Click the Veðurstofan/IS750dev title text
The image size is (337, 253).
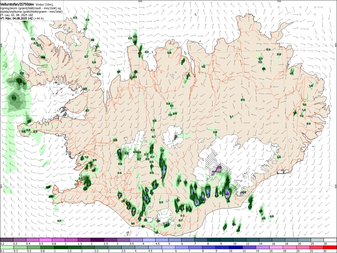[x=17, y=4]
